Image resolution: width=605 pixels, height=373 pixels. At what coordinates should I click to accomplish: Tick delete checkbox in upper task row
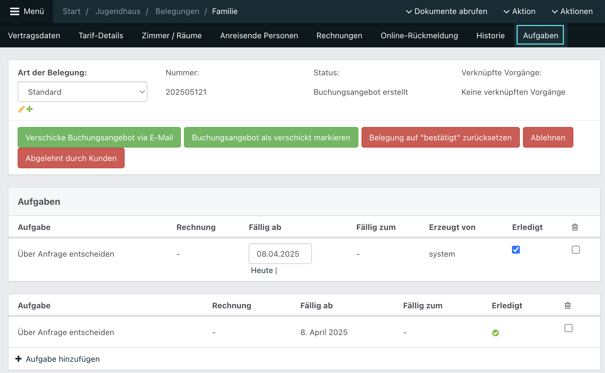tap(576, 250)
